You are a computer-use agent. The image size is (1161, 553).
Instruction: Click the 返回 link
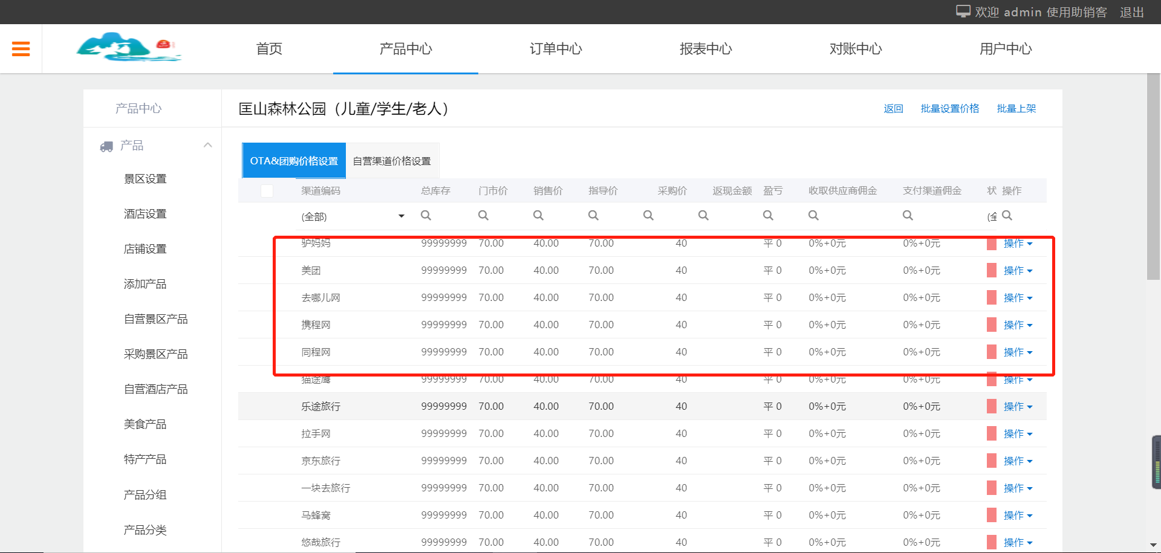(893, 109)
